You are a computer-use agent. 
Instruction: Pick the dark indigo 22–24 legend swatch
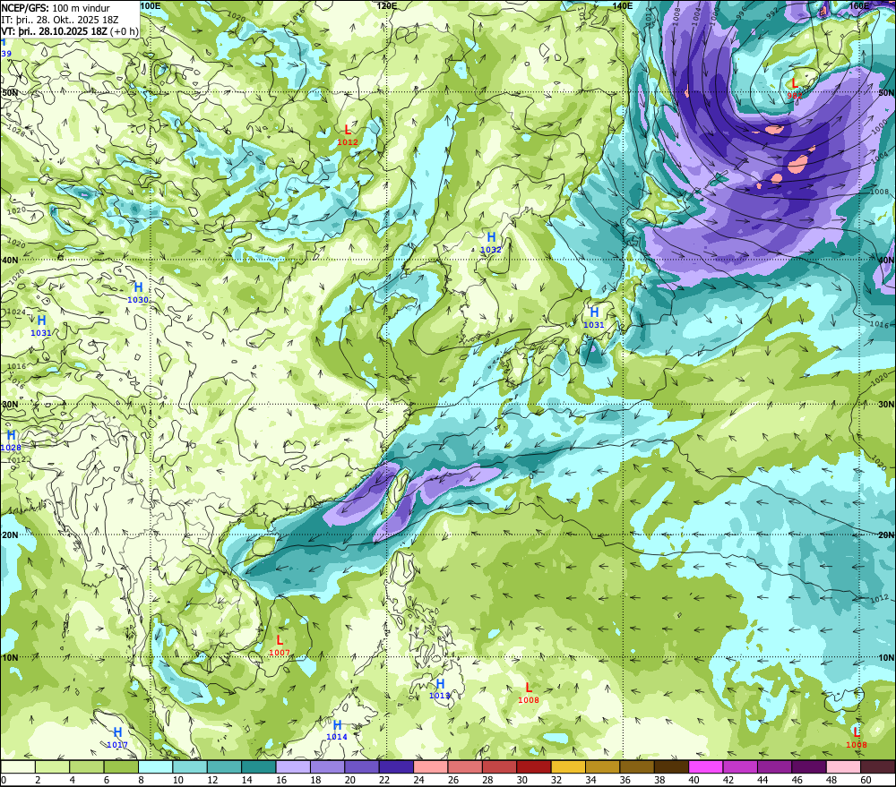396,766
